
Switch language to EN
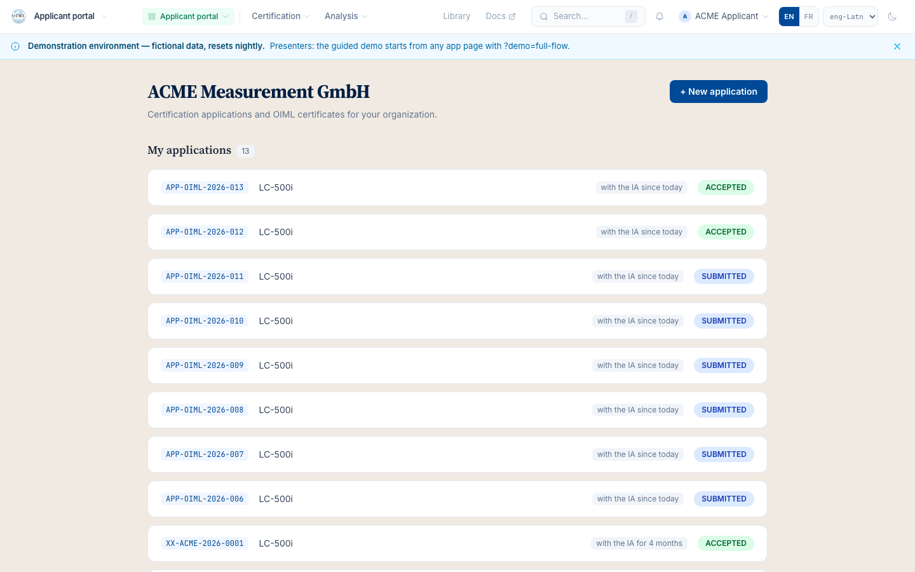tap(789, 17)
